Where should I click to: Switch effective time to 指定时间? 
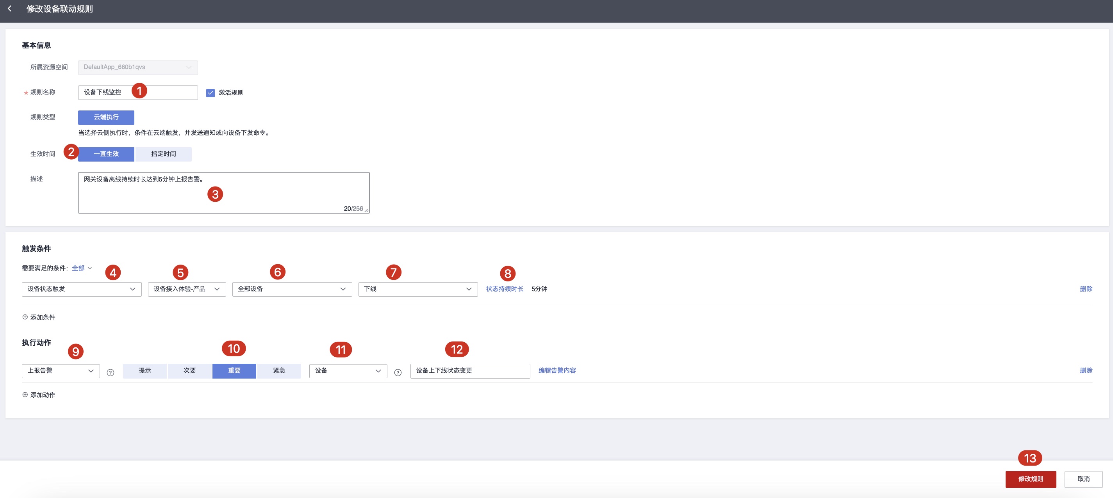(163, 154)
